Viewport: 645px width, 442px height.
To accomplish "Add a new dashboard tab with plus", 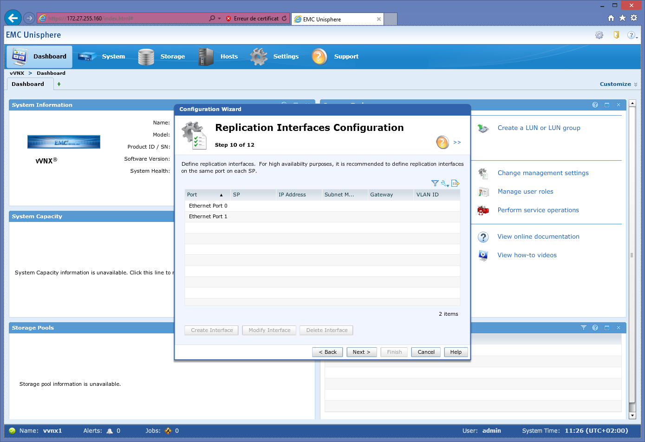I will [x=59, y=84].
